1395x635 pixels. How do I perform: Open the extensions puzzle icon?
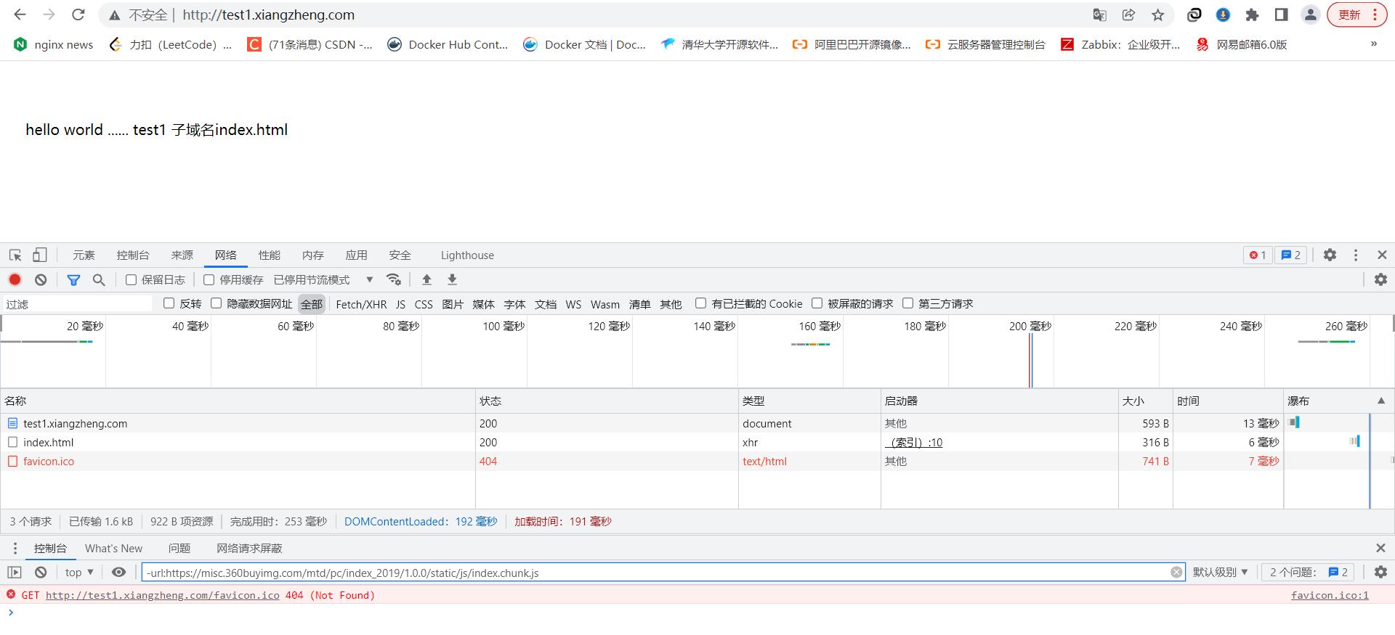pyautogui.click(x=1252, y=15)
